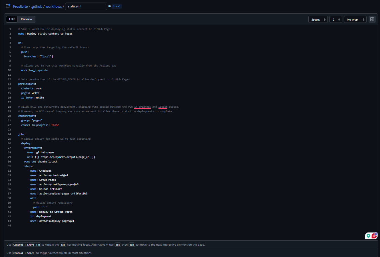Click the '- name: Checkout' line
Image resolution: width=380 pixels, height=257 pixels.
(x=39, y=171)
